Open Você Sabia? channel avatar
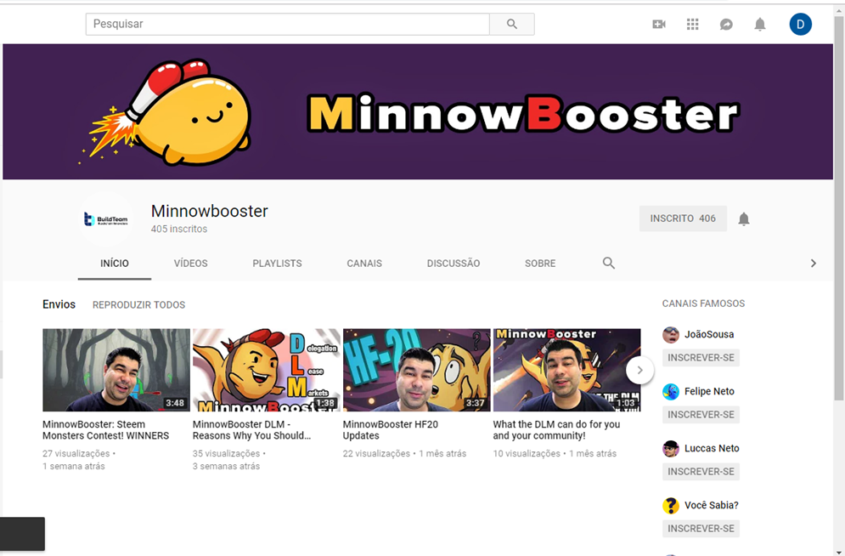845x556 pixels. pyautogui.click(x=670, y=505)
